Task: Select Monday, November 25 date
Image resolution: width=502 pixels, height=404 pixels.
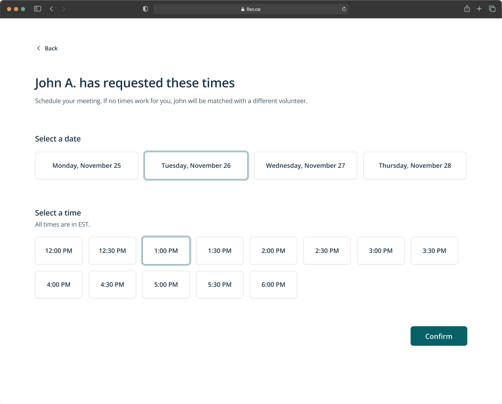Action: coord(87,166)
